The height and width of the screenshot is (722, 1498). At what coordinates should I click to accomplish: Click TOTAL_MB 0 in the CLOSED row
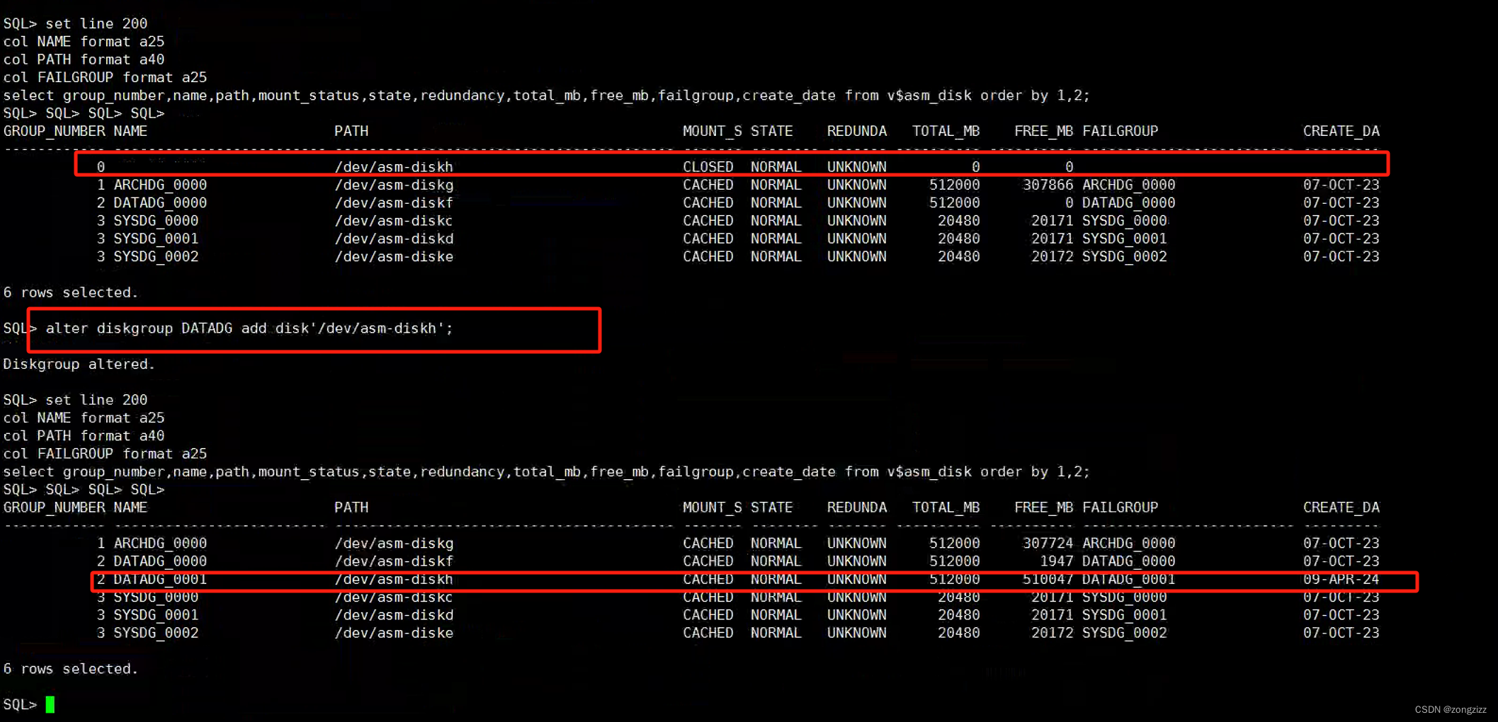975,167
